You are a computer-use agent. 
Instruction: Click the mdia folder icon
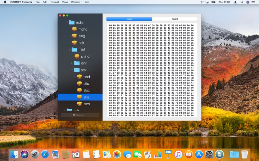(x=72, y=22)
